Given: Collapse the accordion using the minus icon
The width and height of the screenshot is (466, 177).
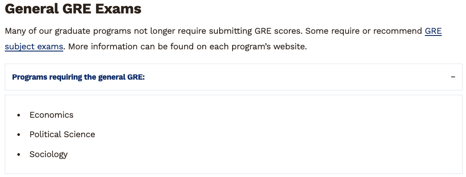Looking at the screenshot, I should click(x=453, y=77).
